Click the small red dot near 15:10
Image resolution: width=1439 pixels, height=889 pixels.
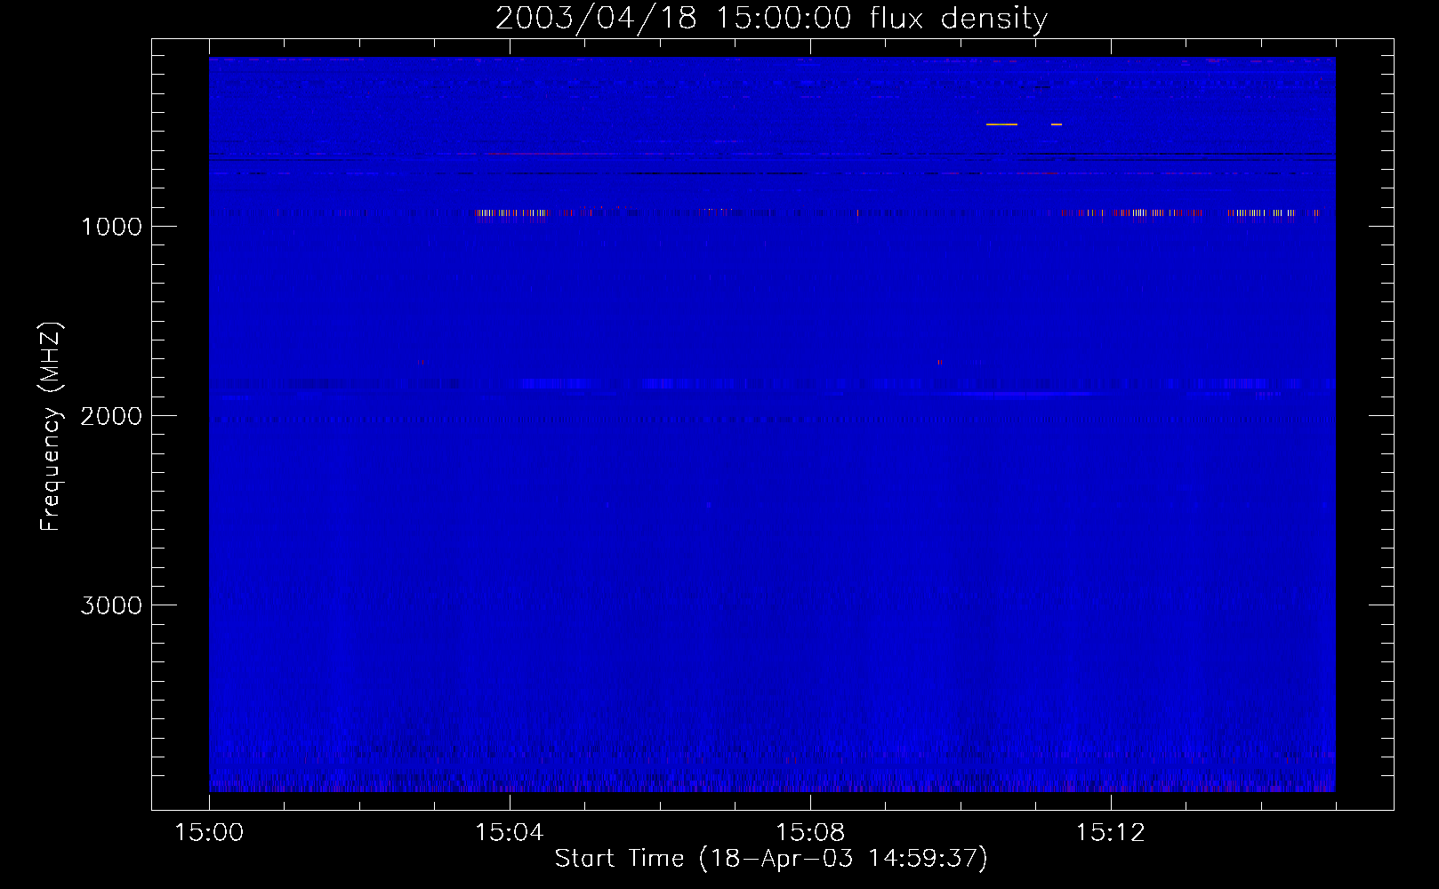[940, 362]
